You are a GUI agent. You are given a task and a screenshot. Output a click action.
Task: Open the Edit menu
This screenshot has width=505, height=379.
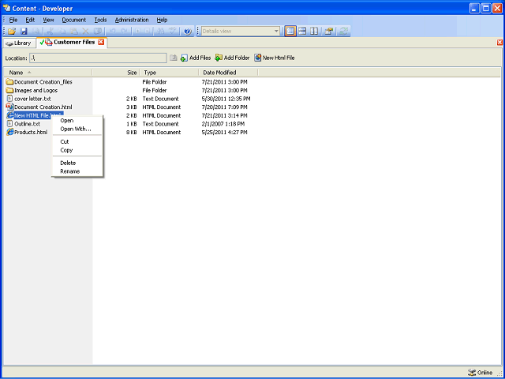pyautogui.click(x=30, y=20)
